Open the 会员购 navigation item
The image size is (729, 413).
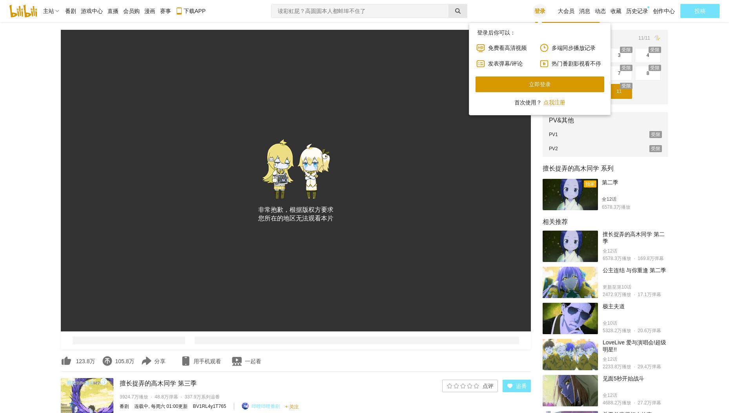(x=131, y=11)
